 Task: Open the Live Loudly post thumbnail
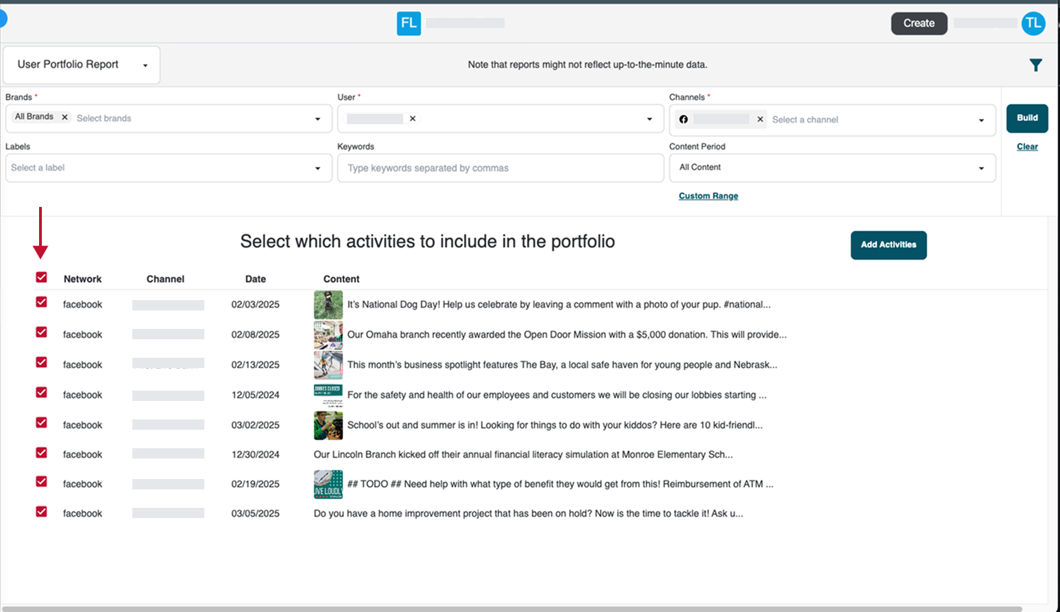coord(328,484)
